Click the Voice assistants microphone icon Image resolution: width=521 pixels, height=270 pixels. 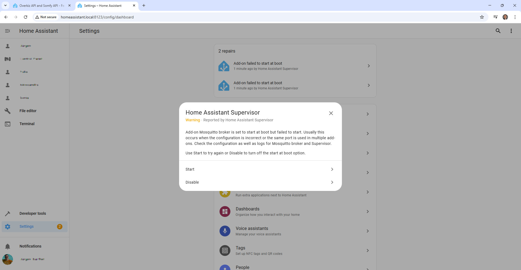225,231
